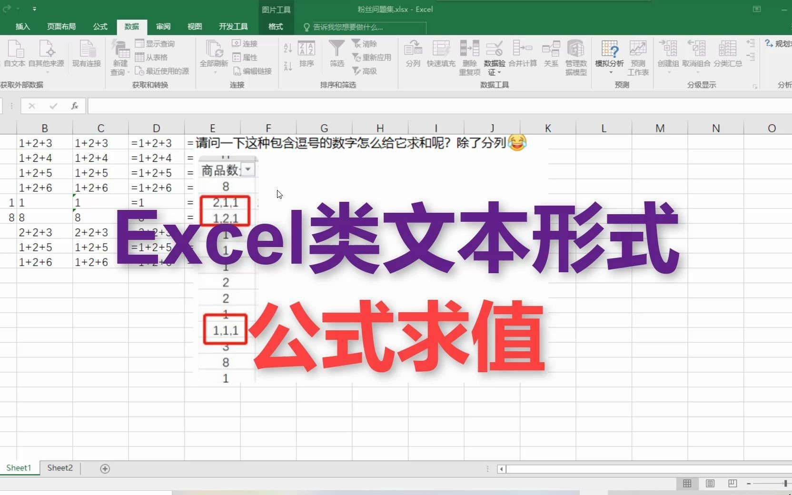Image resolution: width=792 pixels, height=495 pixels.
Task: Open the 商品数 filter dropdown arrow
Action: tap(248, 169)
